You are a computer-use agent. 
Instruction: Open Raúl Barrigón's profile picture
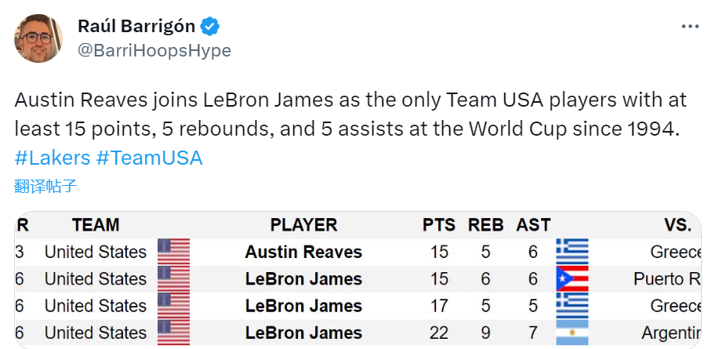(x=37, y=38)
